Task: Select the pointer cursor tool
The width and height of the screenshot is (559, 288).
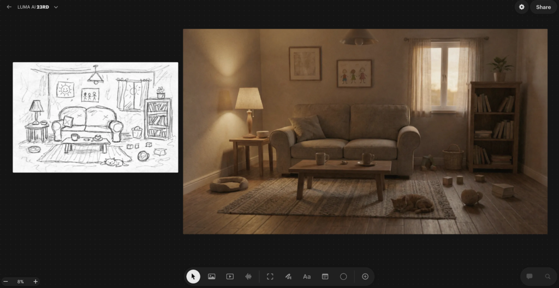Action: [x=193, y=277]
